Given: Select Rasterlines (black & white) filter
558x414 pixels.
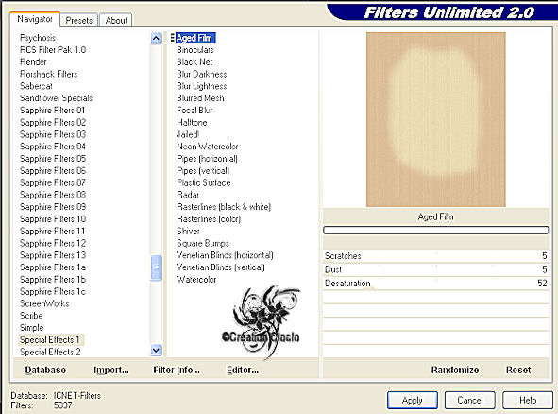Looking at the screenshot, I should pyautogui.click(x=224, y=207).
